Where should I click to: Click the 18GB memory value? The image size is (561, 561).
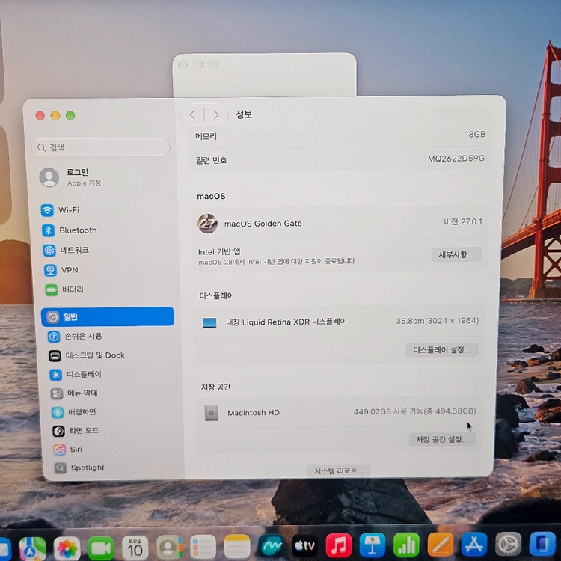point(475,134)
